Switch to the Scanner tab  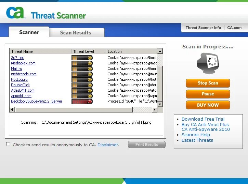tap(29, 32)
